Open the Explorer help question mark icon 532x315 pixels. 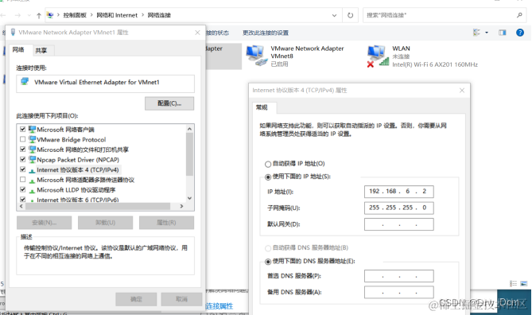click(x=520, y=33)
